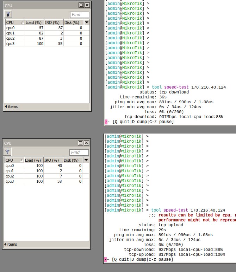The height and width of the screenshot is (272, 236).
Task: Click the 817Mbps tcp-upload value in the lower terminal
Action: 167,254
